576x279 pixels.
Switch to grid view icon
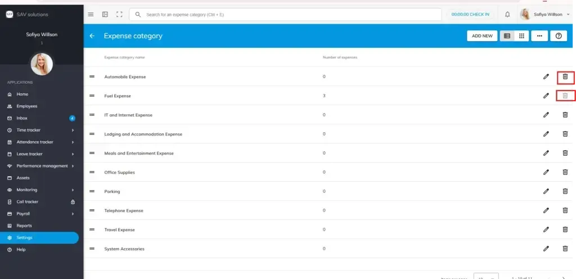point(521,36)
